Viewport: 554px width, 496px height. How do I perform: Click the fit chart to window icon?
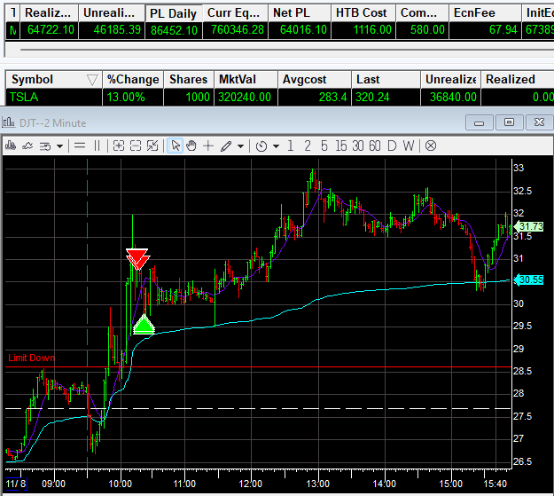152,146
